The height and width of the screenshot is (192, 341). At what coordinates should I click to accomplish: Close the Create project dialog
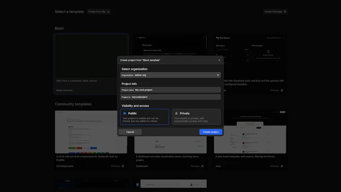click(x=219, y=60)
